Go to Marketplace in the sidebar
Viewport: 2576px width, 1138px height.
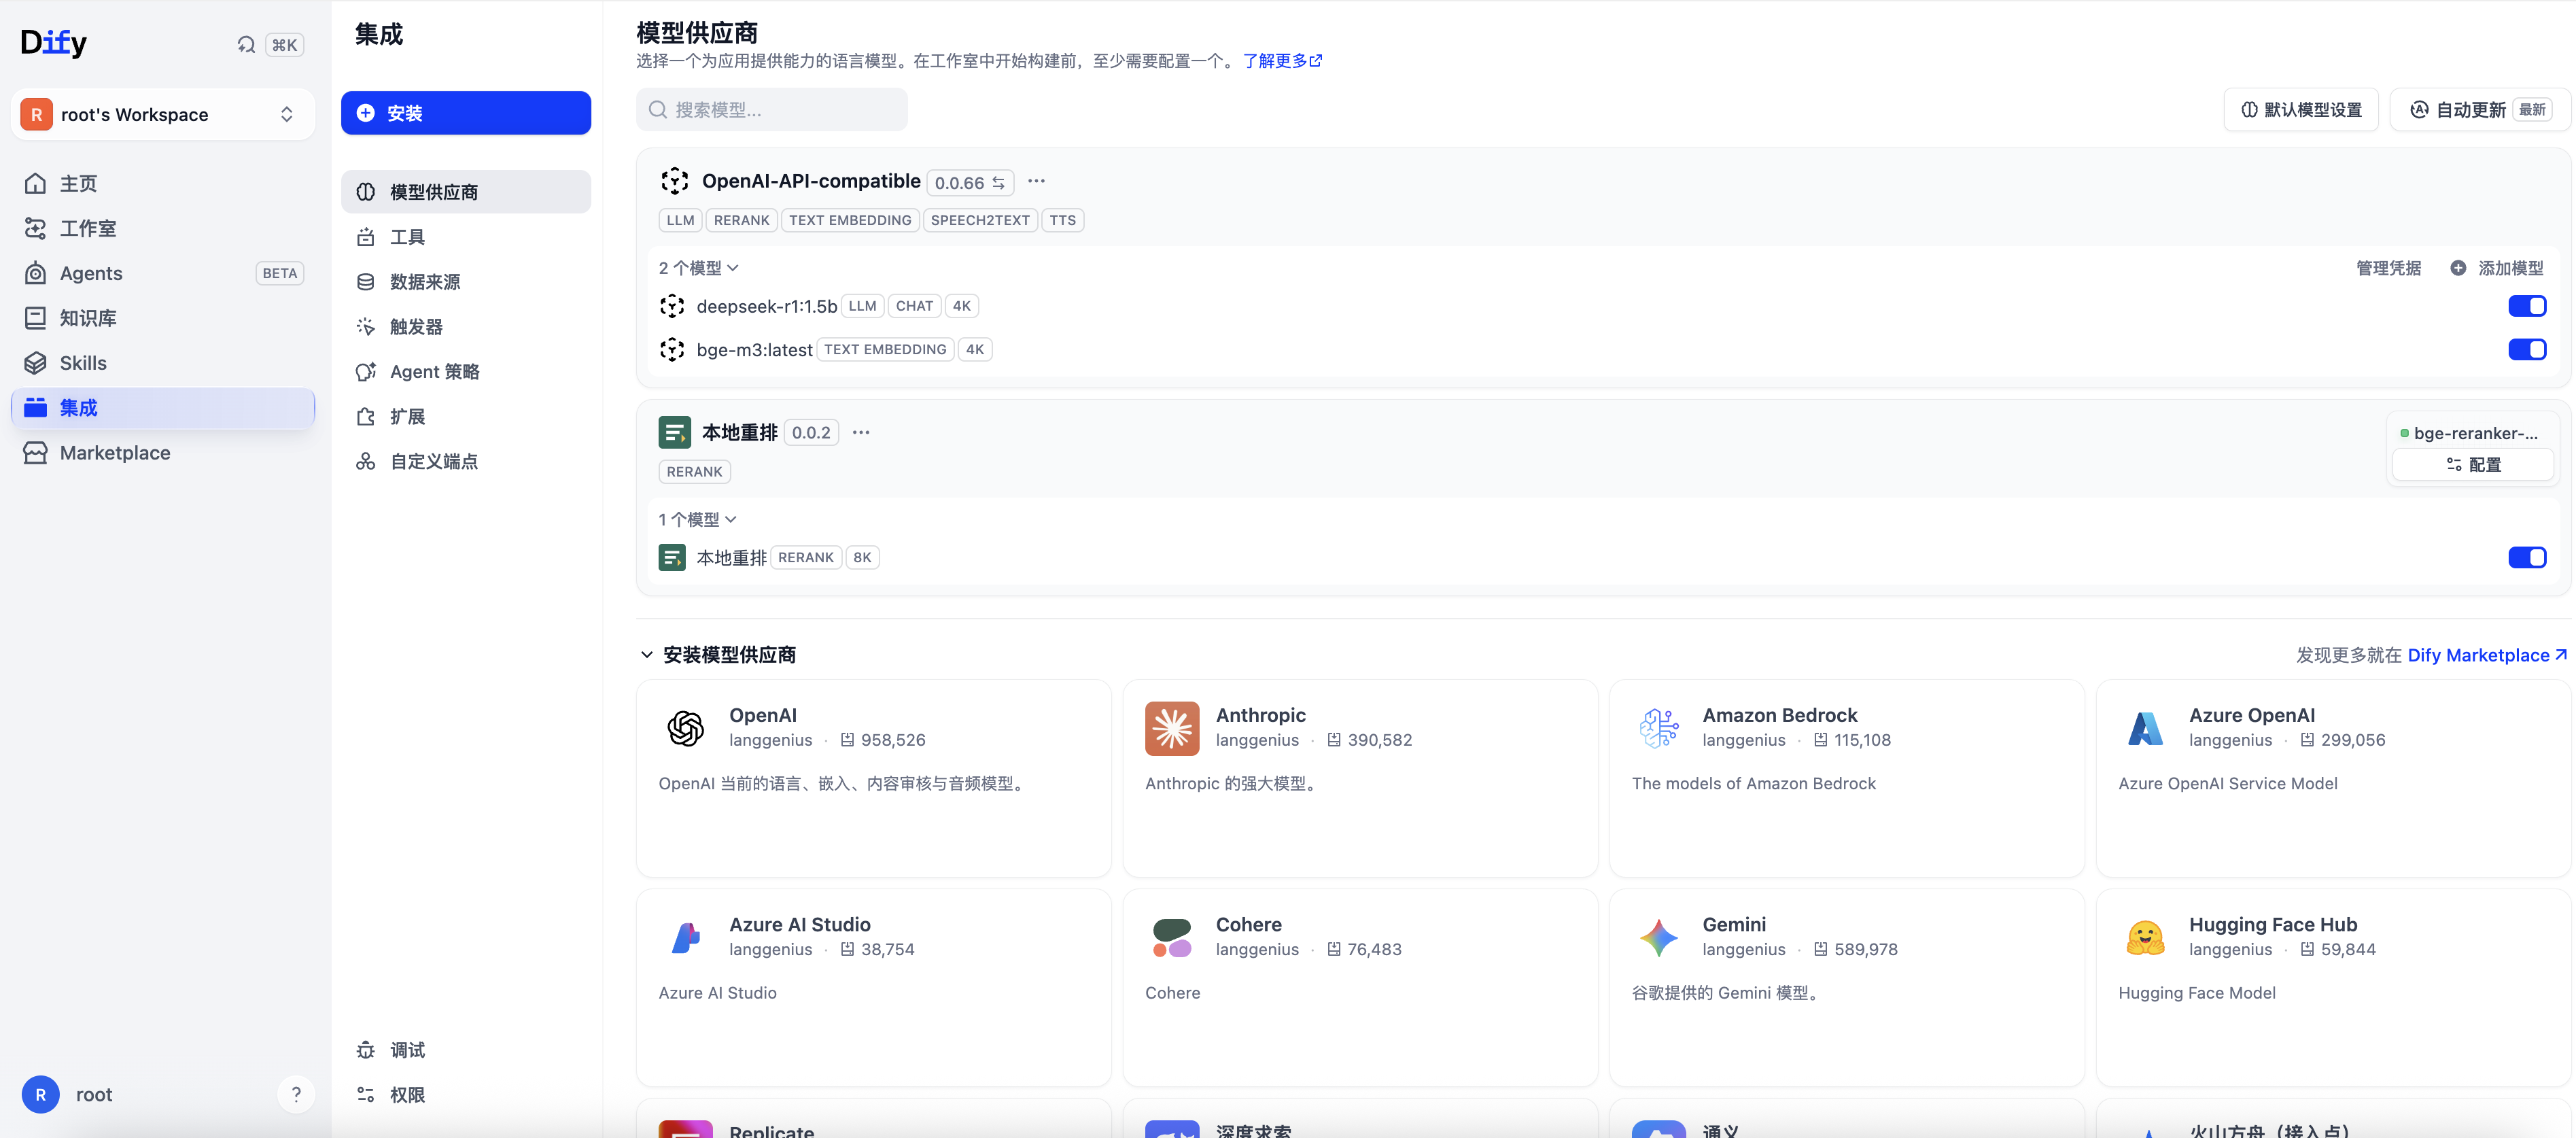pyautogui.click(x=162, y=452)
